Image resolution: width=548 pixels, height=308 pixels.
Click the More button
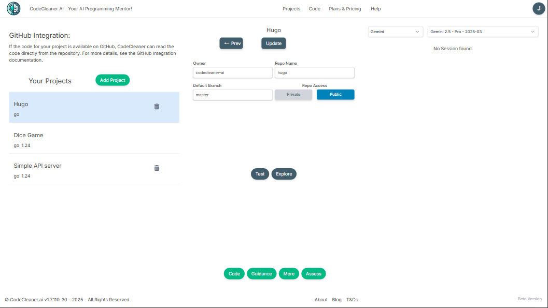[x=289, y=274]
